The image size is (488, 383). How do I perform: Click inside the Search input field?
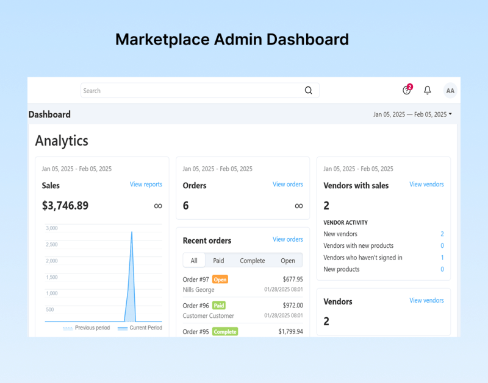coord(189,91)
